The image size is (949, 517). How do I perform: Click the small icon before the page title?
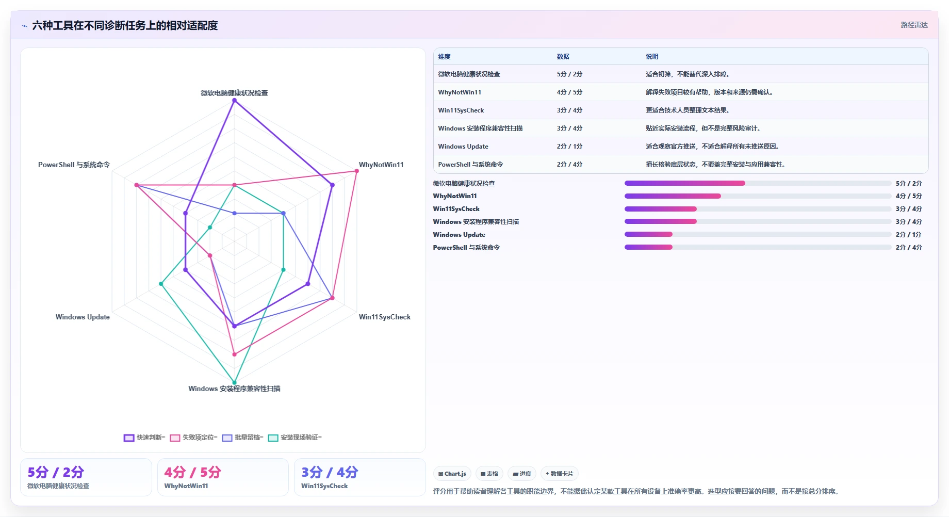24,26
